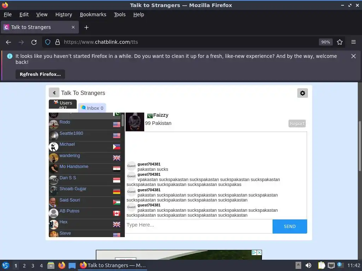Viewport: 362px width, 271px height.
Task: Open the tracking protection shield icon
Action: point(48,42)
